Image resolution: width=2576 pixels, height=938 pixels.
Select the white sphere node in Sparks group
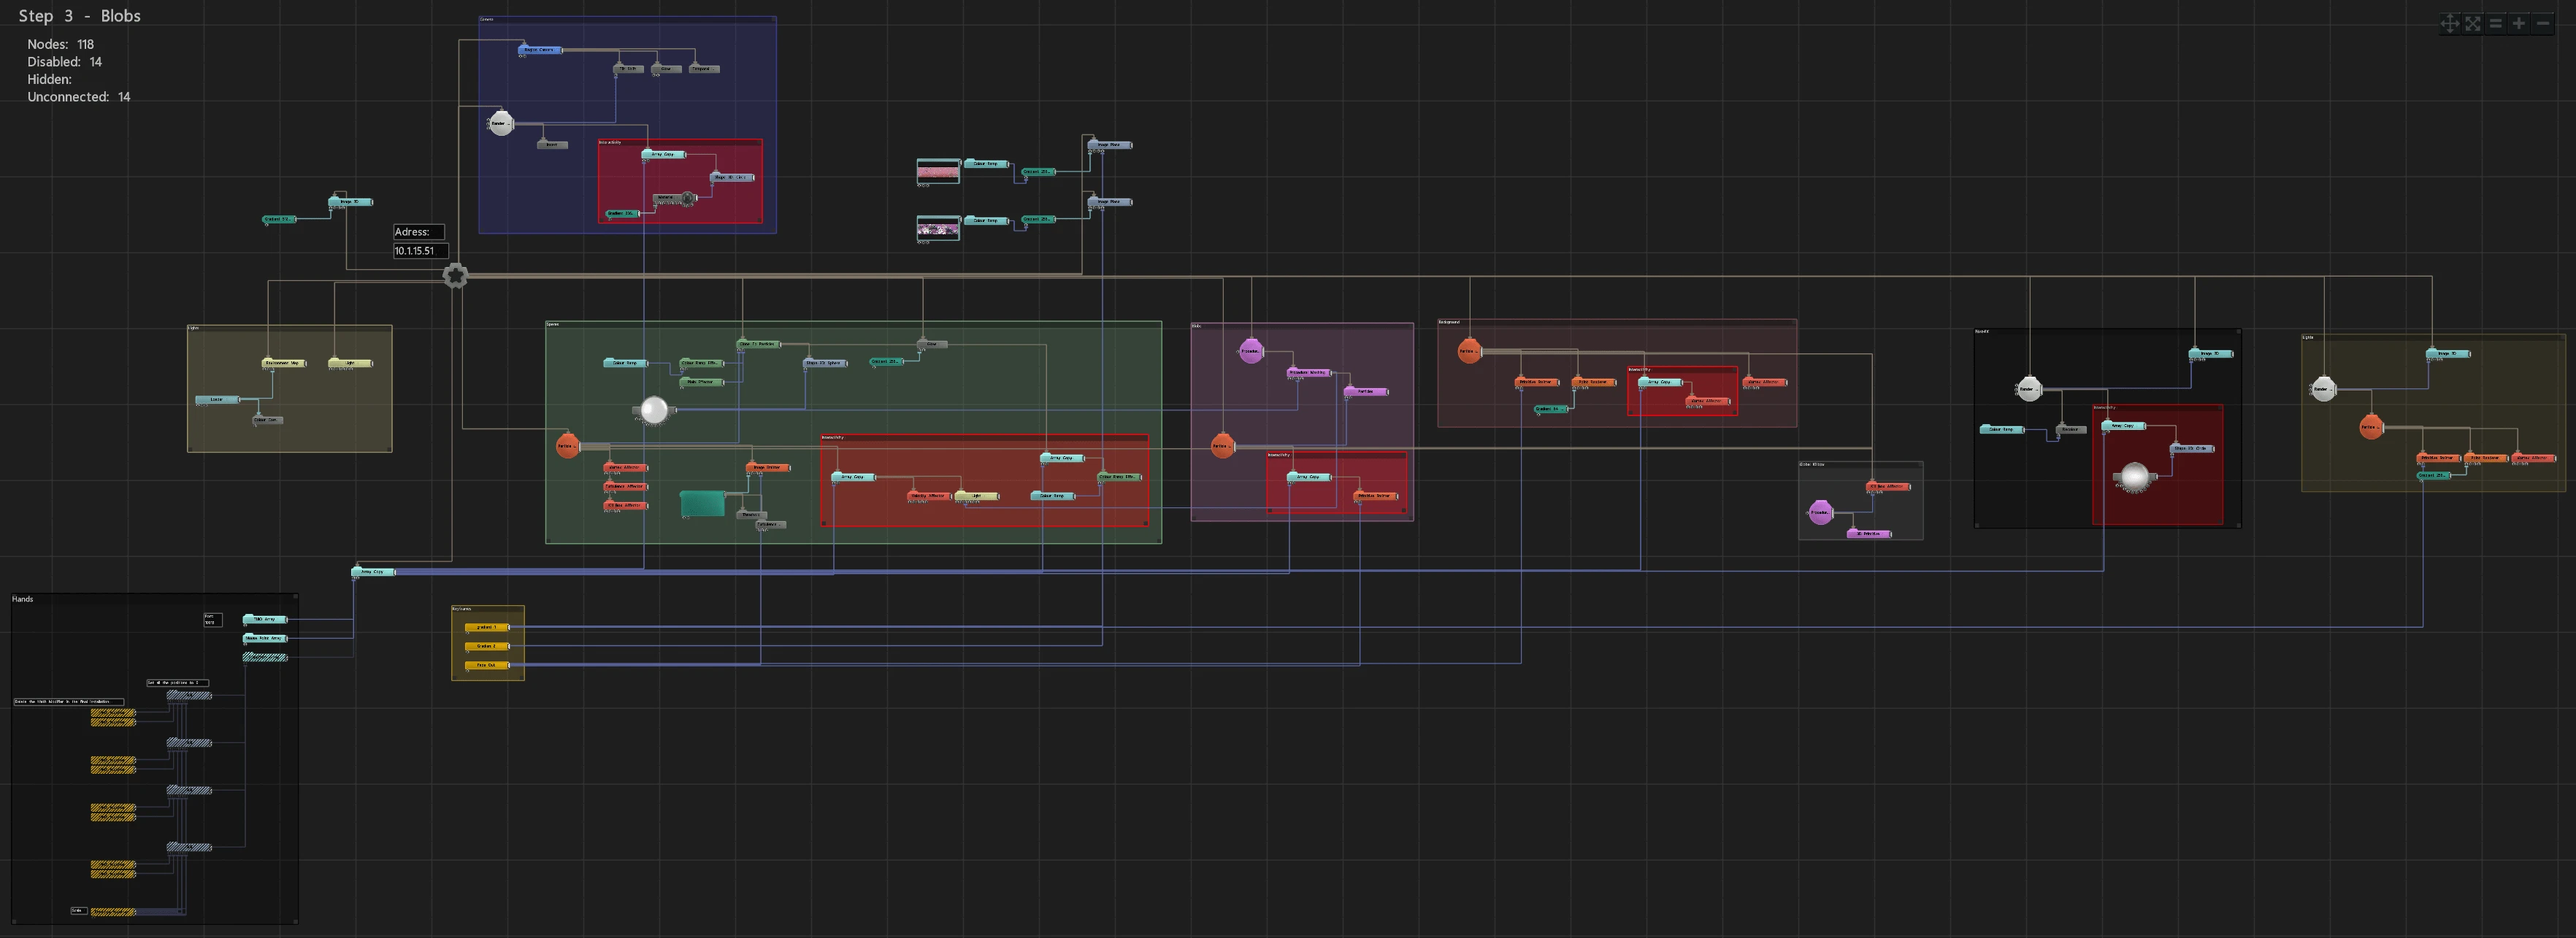tap(653, 409)
